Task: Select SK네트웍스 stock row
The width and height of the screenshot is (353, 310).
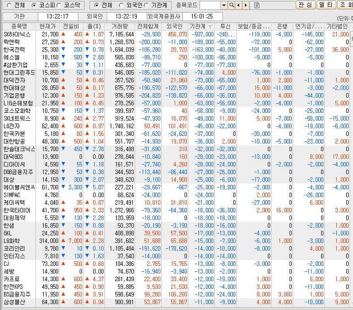Action: point(176,119)
